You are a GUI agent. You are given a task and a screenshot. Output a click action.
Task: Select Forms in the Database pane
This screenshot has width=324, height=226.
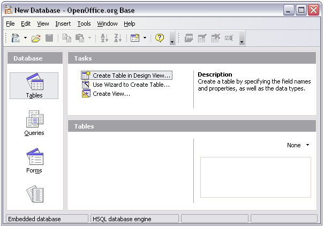tap(34, 161)
